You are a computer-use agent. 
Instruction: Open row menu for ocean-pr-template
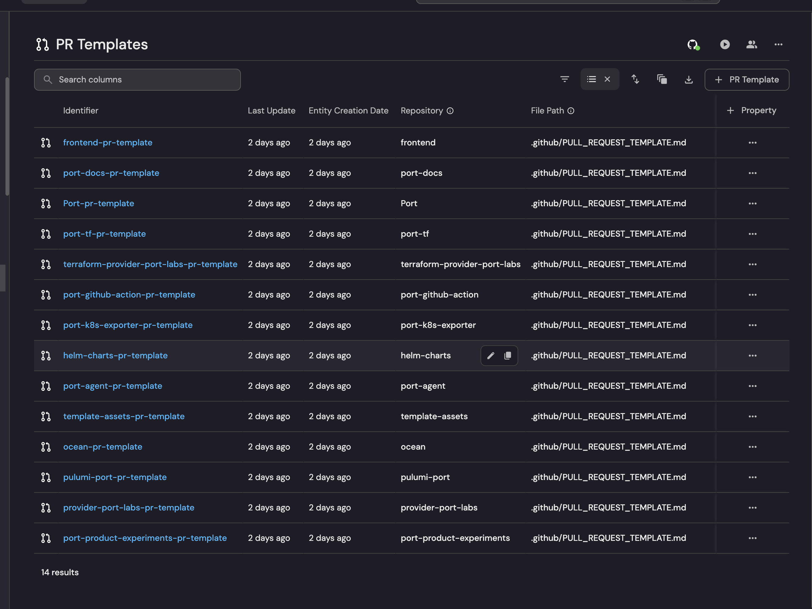(752, 447)
